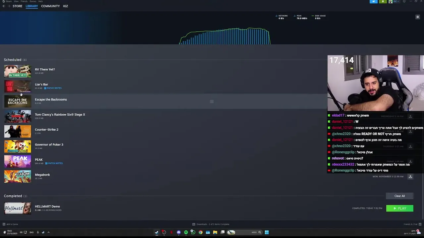Click the volume icon in system tray
The image size is (424, 238).
click(21, 232)
